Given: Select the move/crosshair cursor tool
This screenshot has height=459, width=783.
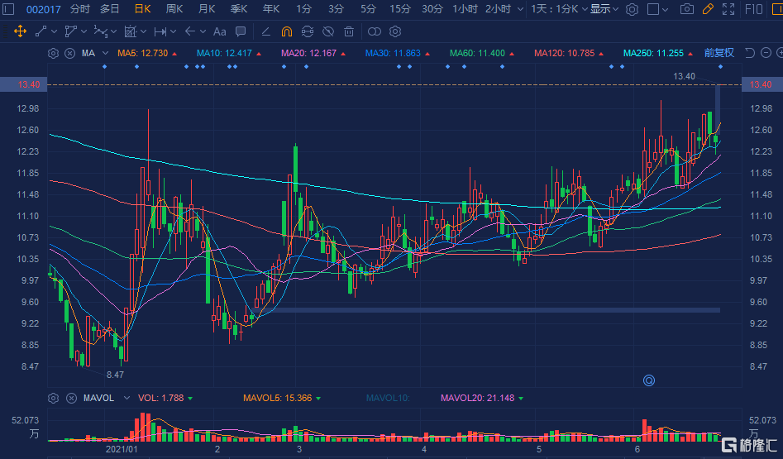Looking at the screenshot, I should [x=21, y=32].
